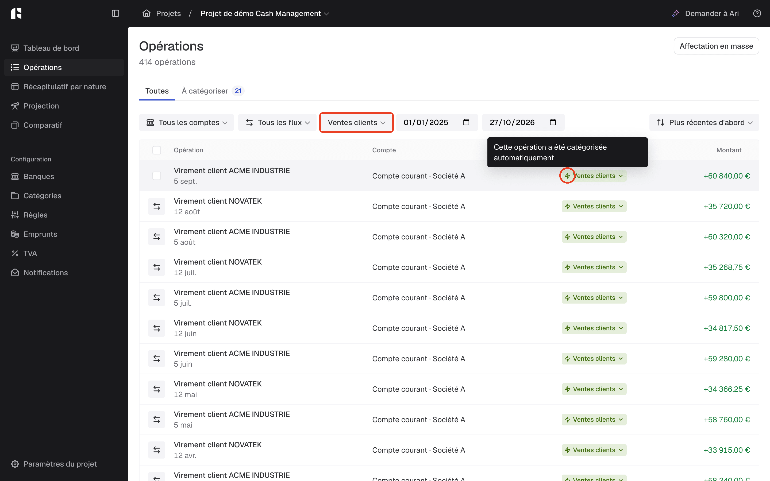Image resolution: width=770 pixels, height=481 pixels.
Task: Click the start date field 01/01/2025
Action: coord(437,122)
